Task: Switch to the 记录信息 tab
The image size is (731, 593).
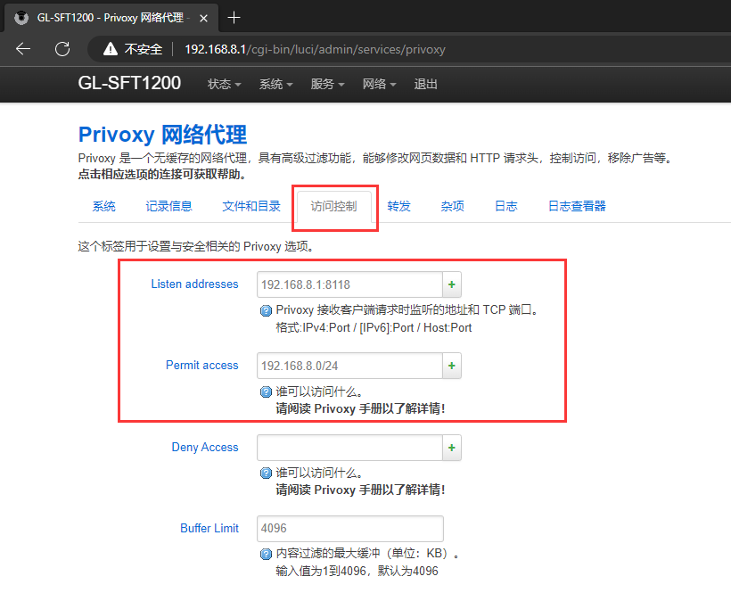Action: pos(168,206)
